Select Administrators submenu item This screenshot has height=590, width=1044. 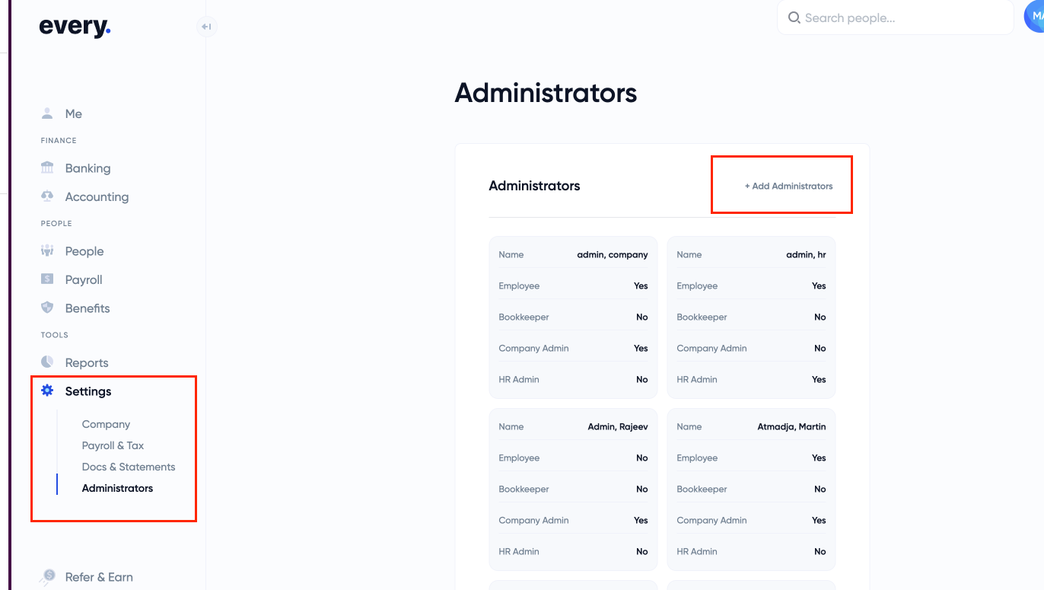[x=117, y=488]
